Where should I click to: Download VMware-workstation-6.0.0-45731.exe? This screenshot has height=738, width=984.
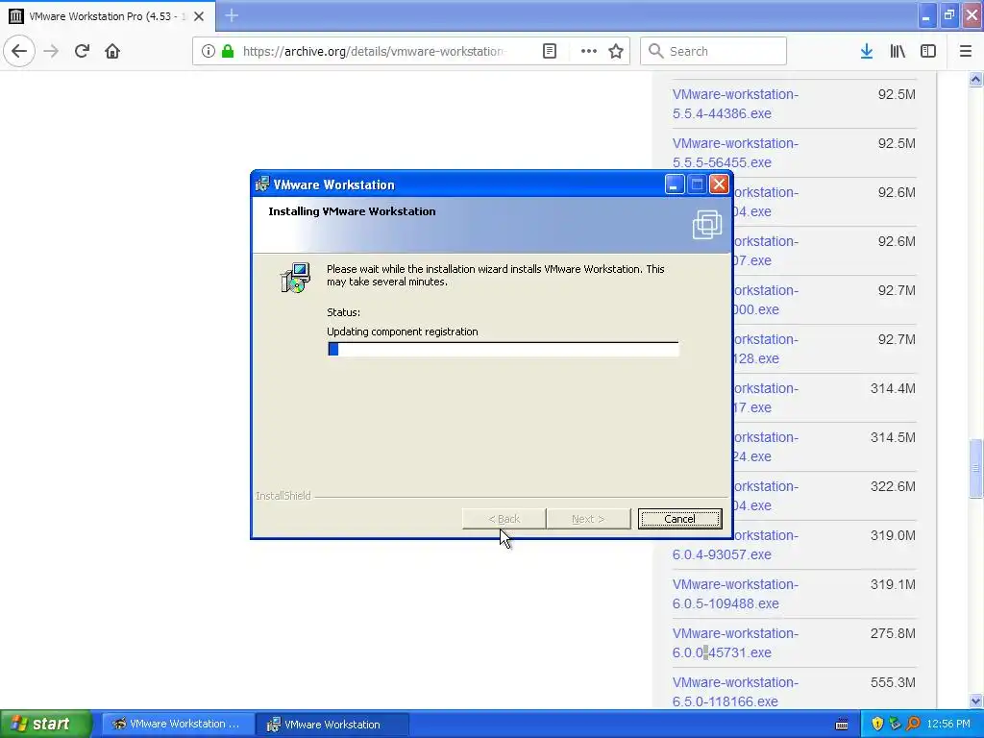735,643
